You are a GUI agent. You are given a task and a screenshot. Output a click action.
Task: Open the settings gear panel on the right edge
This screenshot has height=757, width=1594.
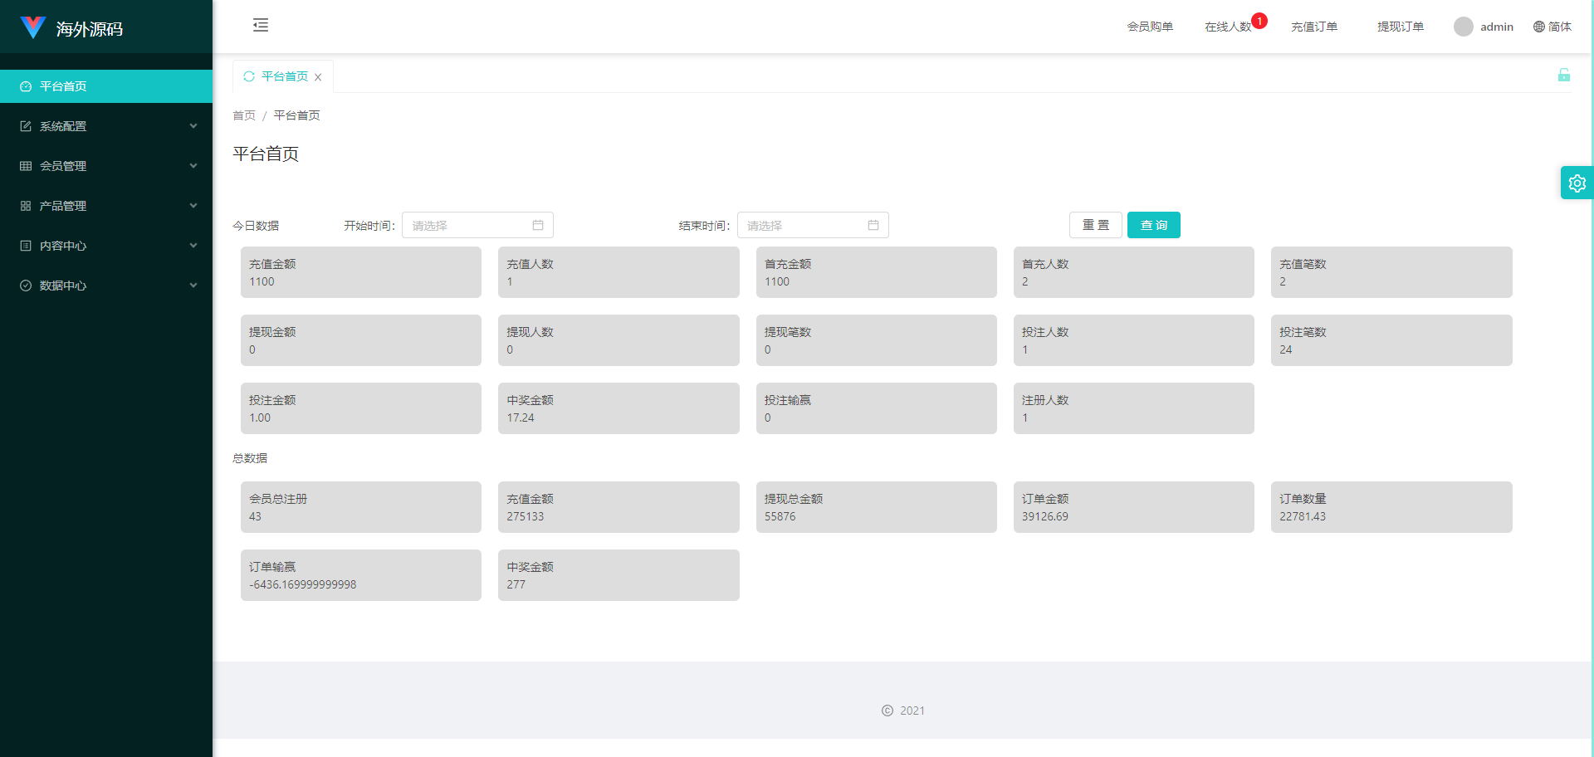(x=1577, y=183)
